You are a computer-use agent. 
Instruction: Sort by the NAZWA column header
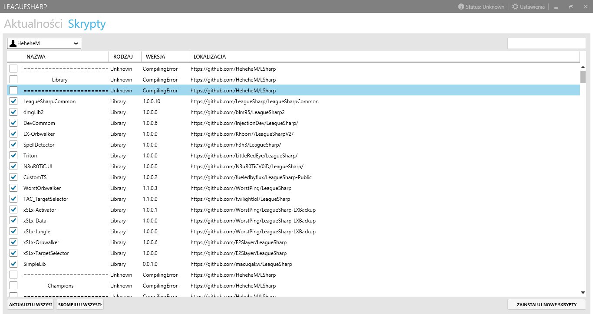click(65, 57)
